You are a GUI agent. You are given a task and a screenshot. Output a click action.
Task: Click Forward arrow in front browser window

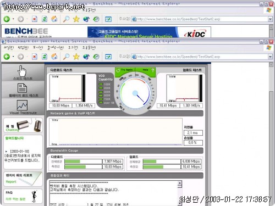pos(21,57)
